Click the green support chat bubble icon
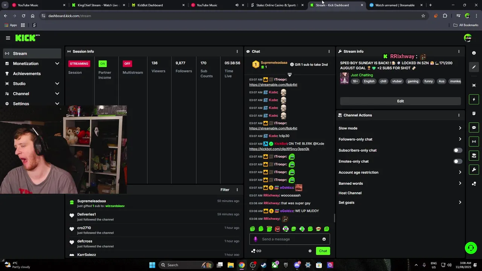The image size is (482, 271). coord(470,248)
